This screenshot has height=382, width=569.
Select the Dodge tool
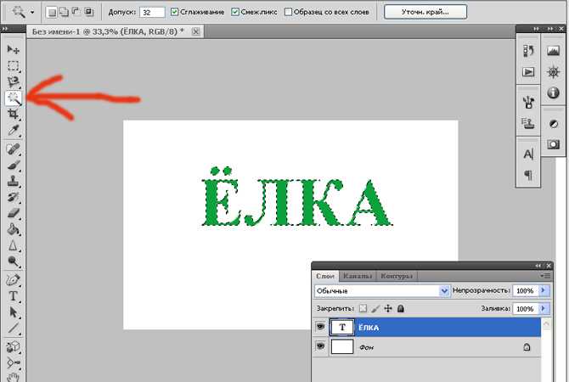(x=13, y=261)
